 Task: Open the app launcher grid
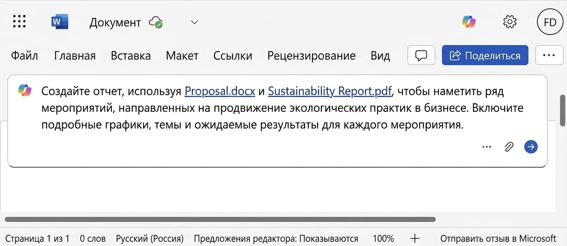click(x=19, y=22)
